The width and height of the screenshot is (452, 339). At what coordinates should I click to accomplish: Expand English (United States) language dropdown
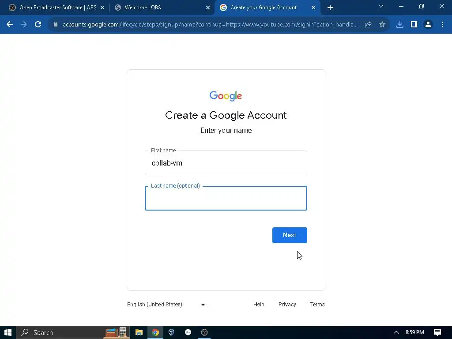pyautogui.click(x=166, y=305)
